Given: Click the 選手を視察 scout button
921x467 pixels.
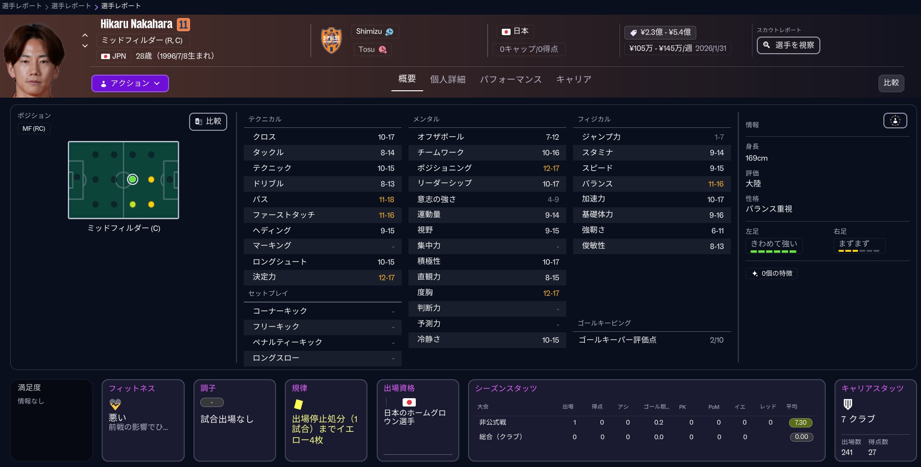Looking at the screenshot, I should click(788, 45).
